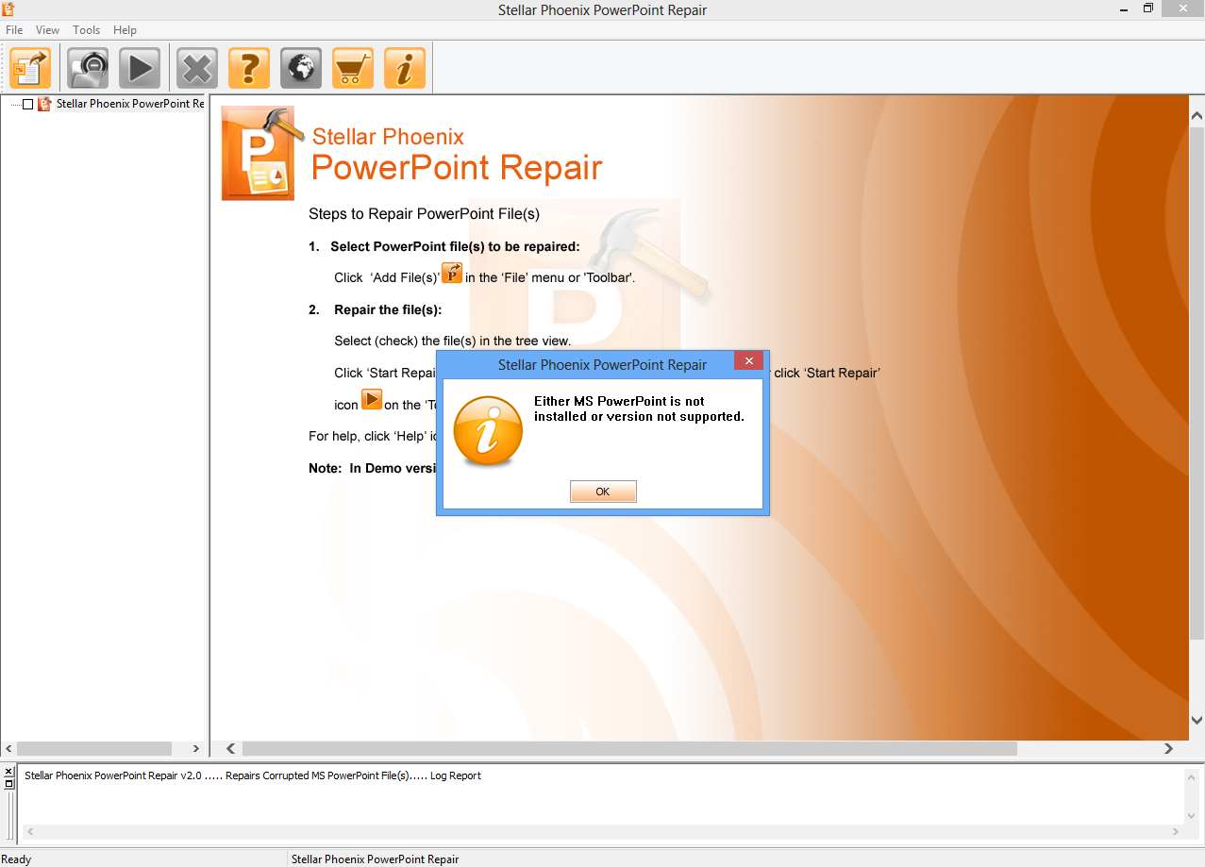
Task: Check the Stellar Phoenix PowerPoint Repair tree checkbox
Action: click(27, 104)
